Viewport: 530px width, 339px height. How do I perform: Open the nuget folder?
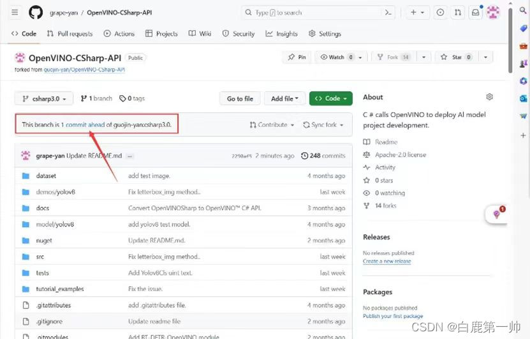point(44,241)
